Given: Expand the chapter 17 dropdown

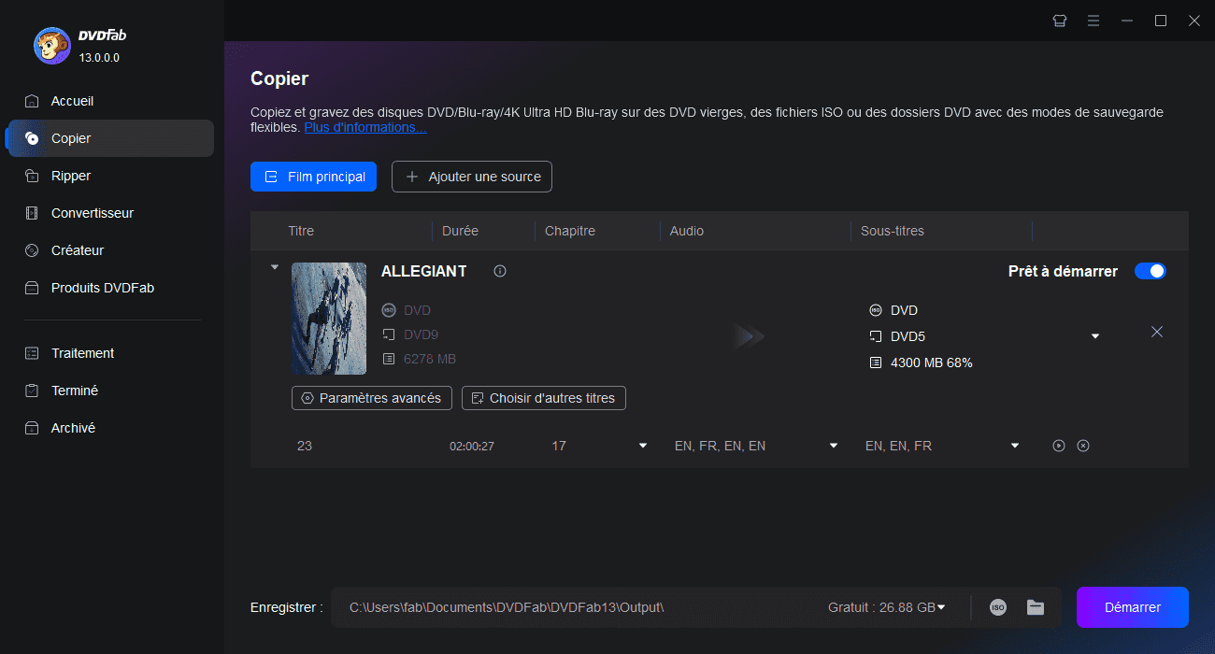Looking at the screenshot, I should coord(643,447).
